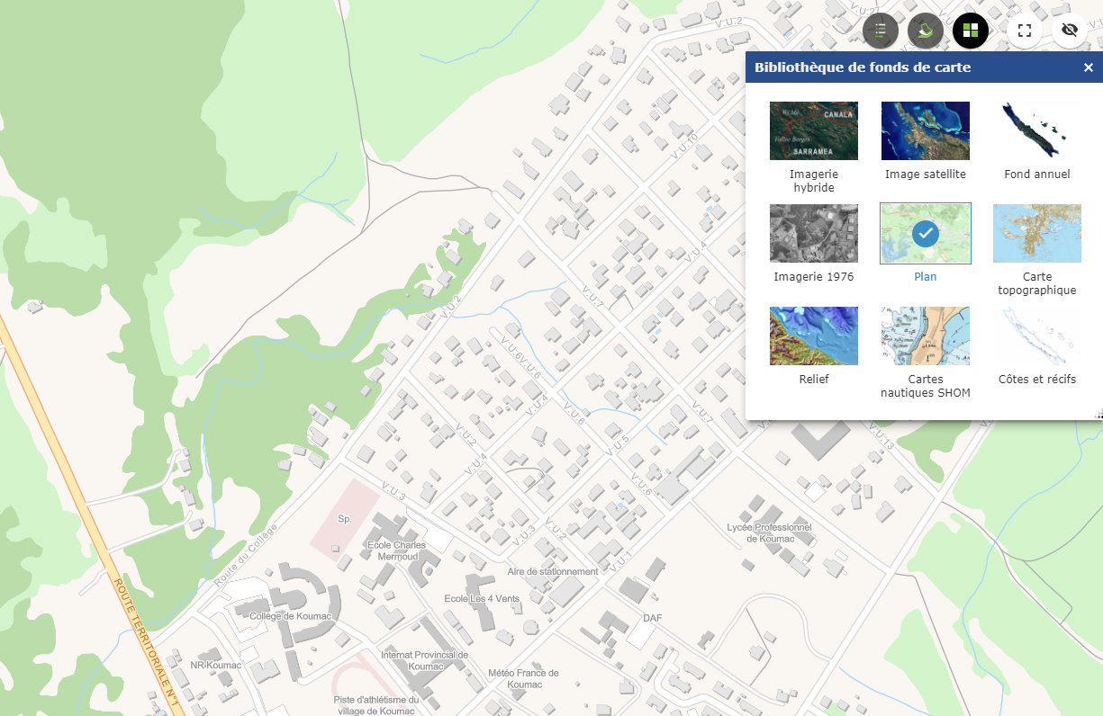
Task: Open the legend list tool
Action: (x=880, y=30)
